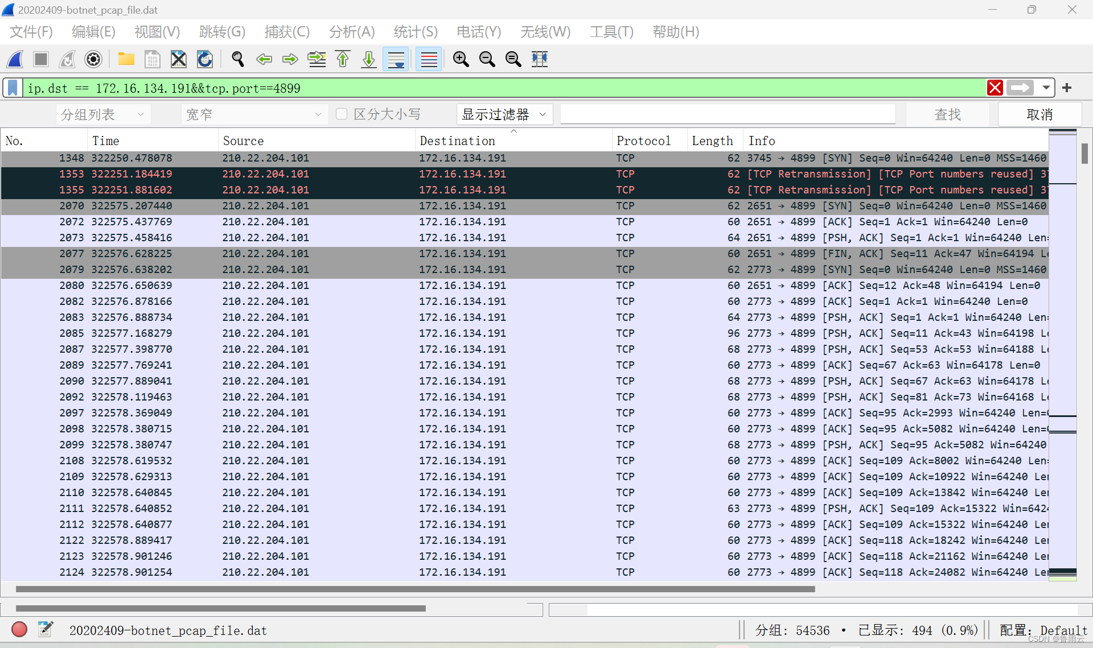Jump to the first packet using up arrow
The image size is (1093, 648).
coord(343,59)
